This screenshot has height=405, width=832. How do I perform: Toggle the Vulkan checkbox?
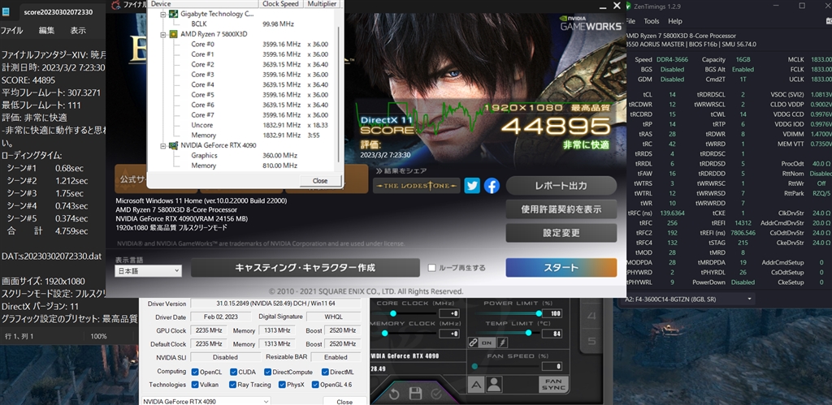tap(195, 385)
